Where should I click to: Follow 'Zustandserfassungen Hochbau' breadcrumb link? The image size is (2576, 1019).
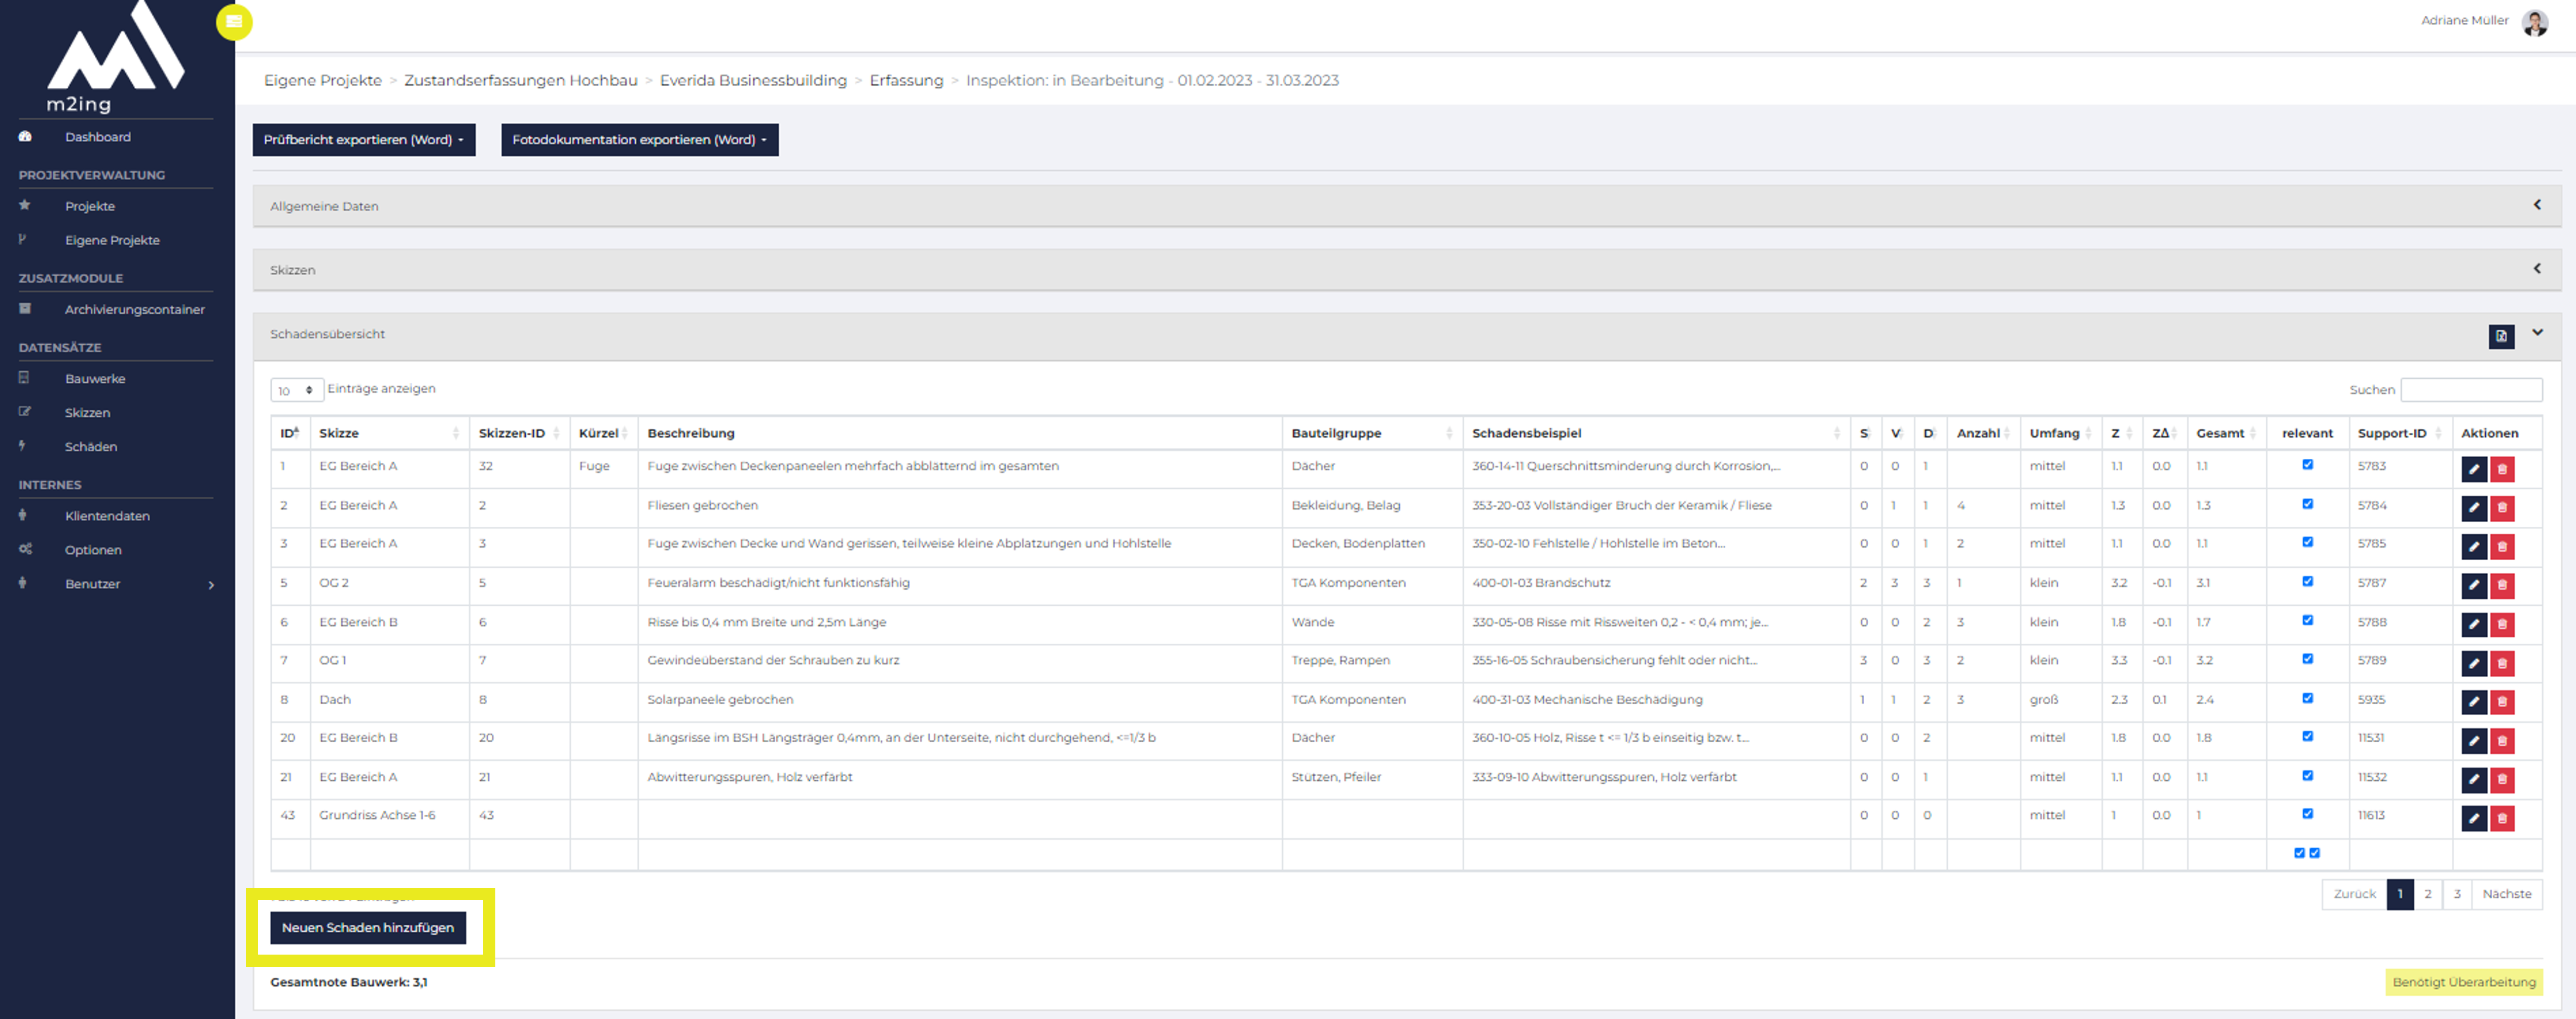pos(521,80)
